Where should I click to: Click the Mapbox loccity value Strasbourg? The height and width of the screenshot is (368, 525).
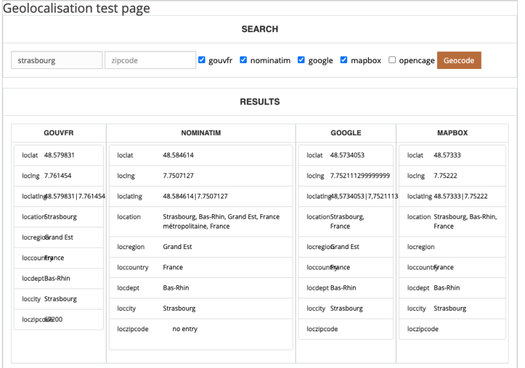pyautogui.click(x=450, y=308)
